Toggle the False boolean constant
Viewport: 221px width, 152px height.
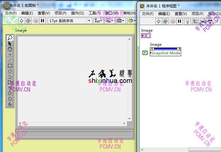(145, 53)
